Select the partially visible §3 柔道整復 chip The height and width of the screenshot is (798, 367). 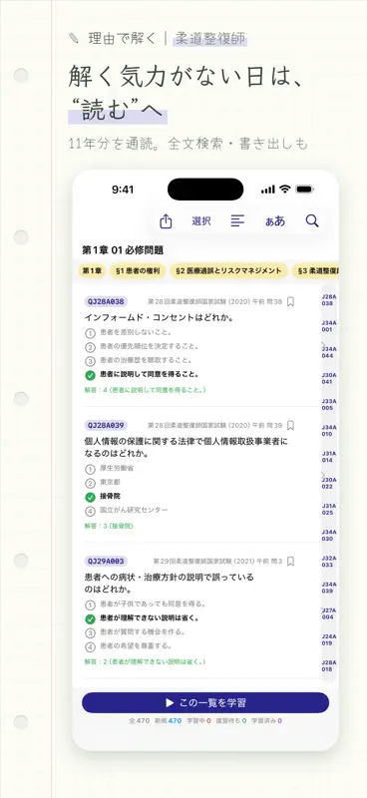pos(315,271)
